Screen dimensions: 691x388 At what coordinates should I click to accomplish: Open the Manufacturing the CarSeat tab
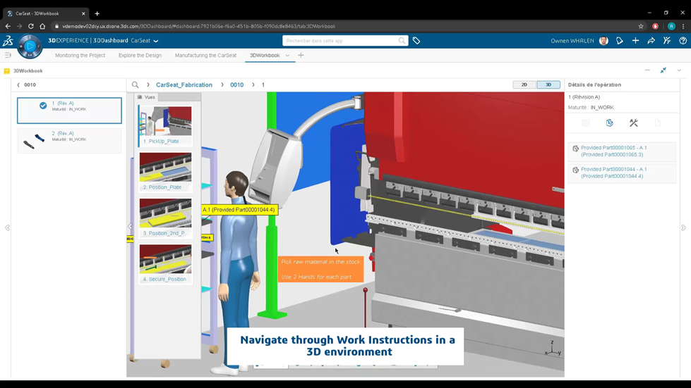pos(206,56)
